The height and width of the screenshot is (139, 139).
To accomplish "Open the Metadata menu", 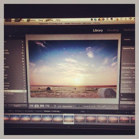I will click(x=31, y=20).
